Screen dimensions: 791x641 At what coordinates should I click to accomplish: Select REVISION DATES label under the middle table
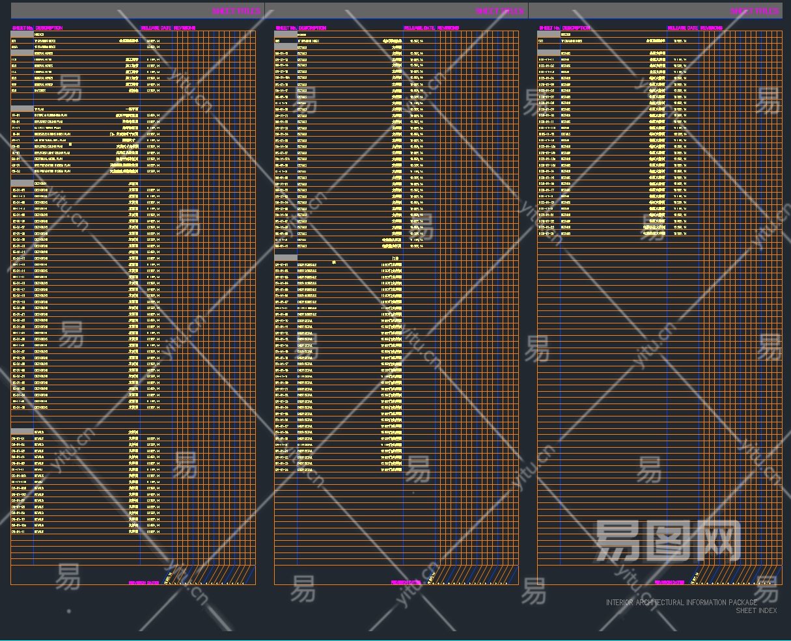tap(406, 582)
